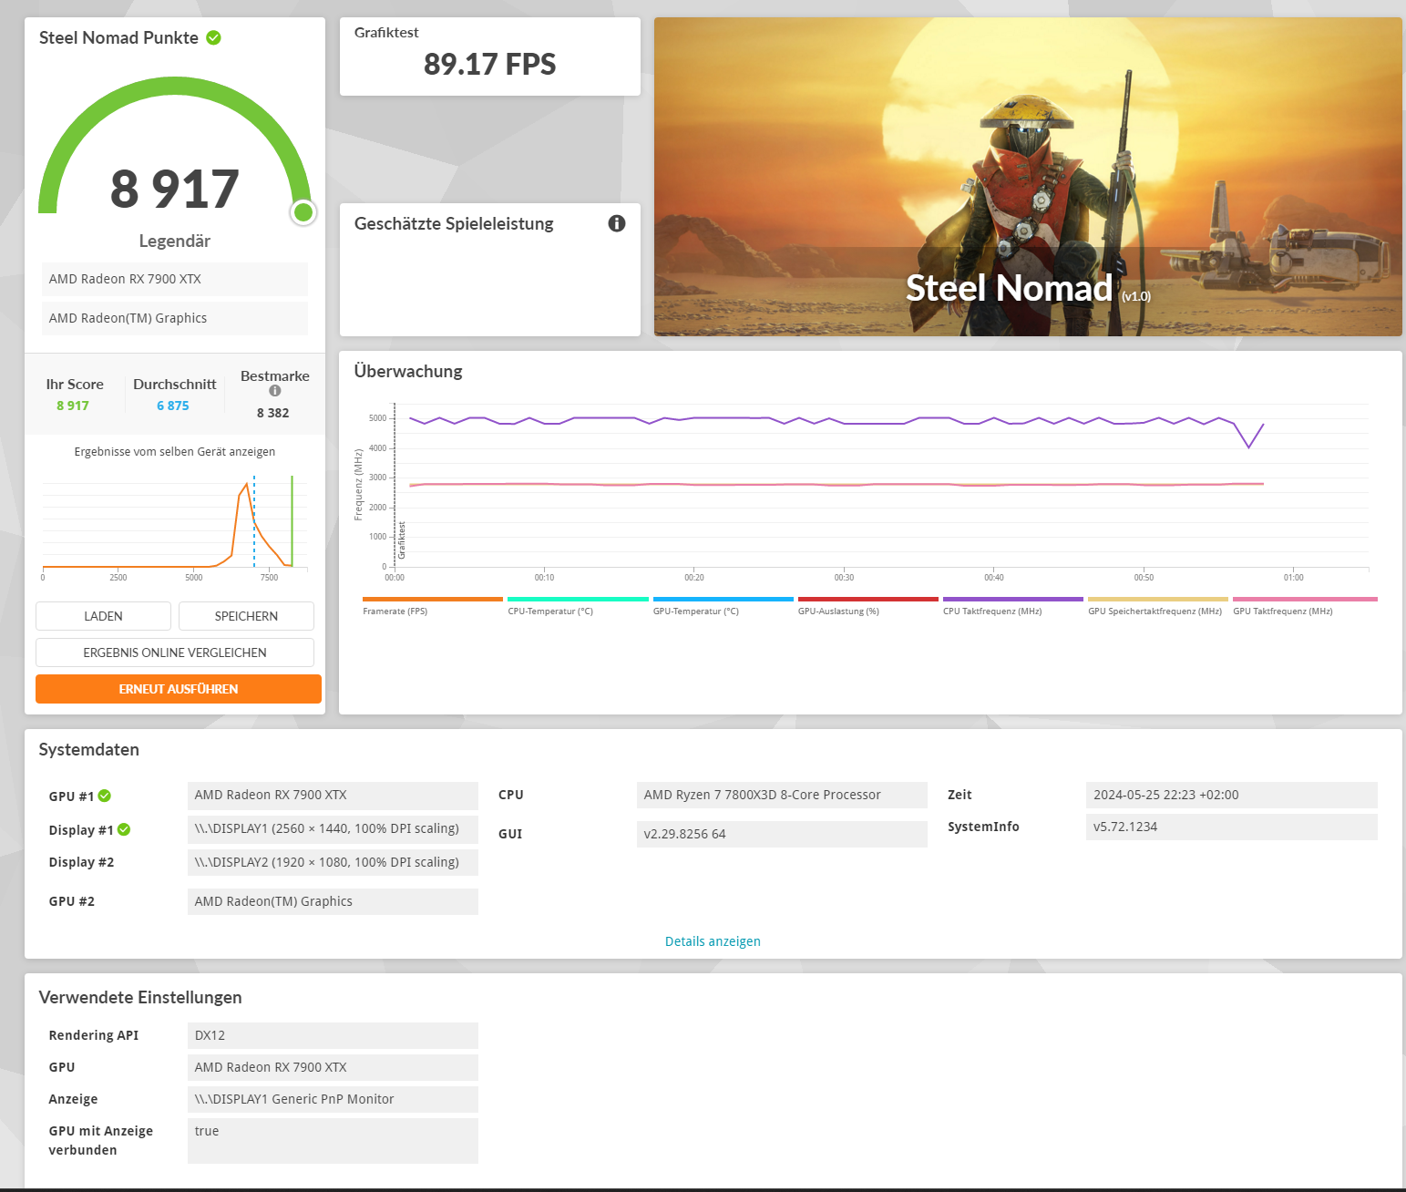
Task: Click Ergebnisse vom selben Gerät anzeigen
Action: coord(175,452)
